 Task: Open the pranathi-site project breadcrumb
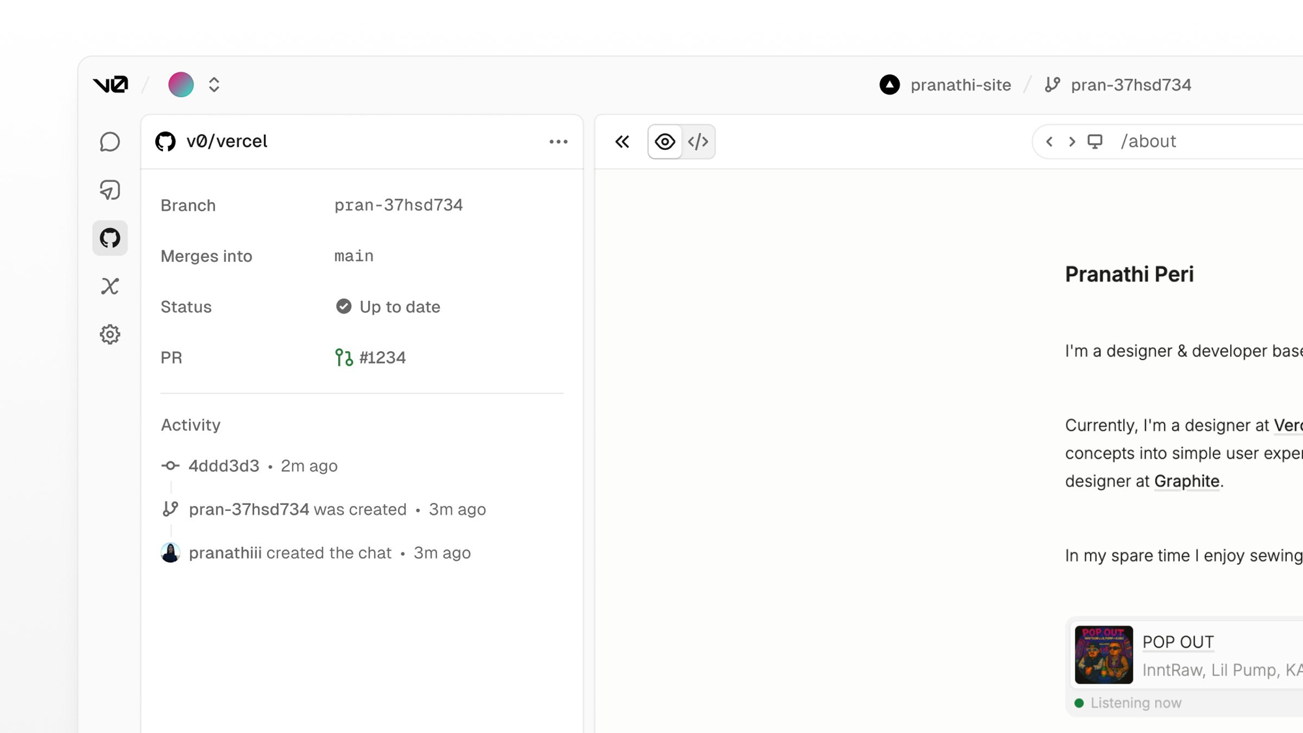coord(945,85)
